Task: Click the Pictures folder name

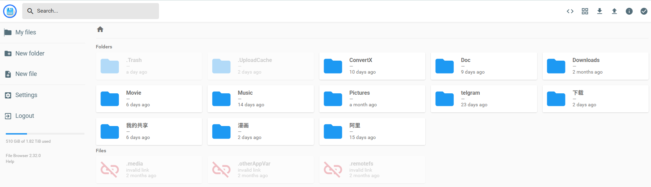Action: pyautogui.click(x=359, y=93)
